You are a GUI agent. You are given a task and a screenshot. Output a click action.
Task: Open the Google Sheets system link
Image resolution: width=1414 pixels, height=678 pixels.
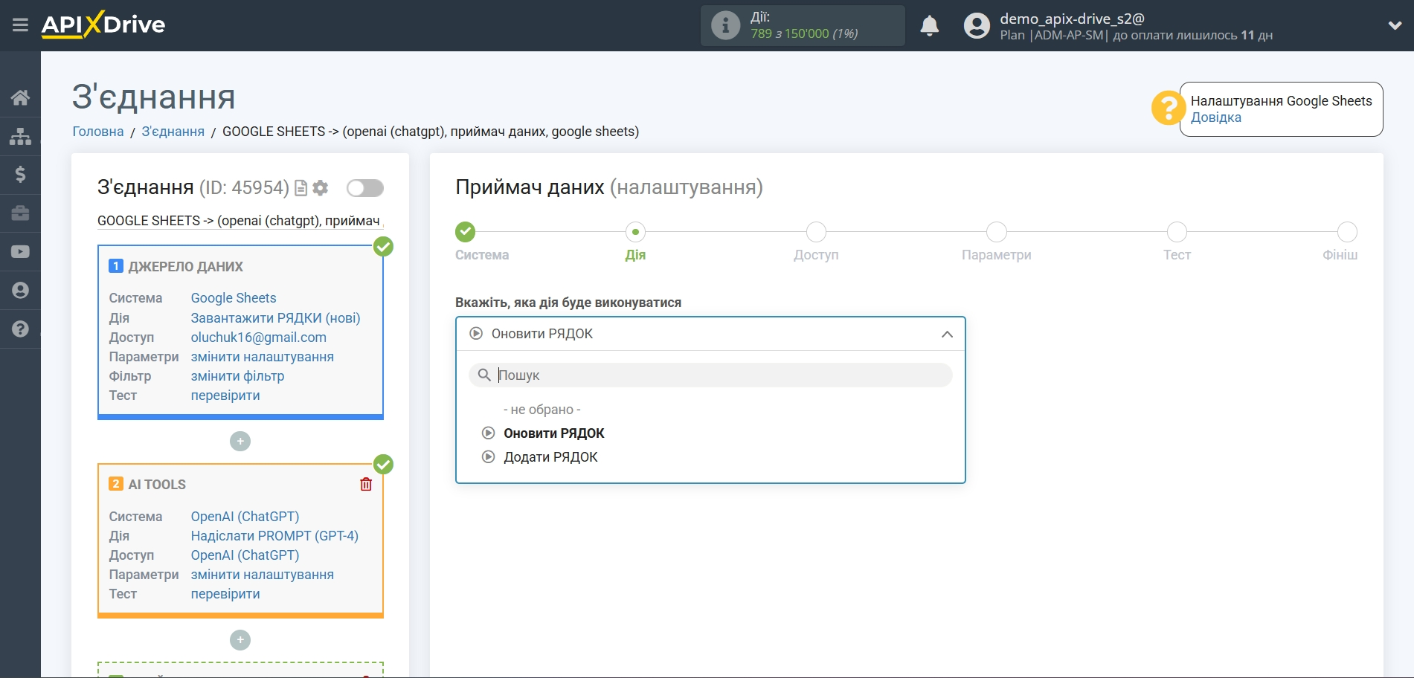(x=234, y=298)
